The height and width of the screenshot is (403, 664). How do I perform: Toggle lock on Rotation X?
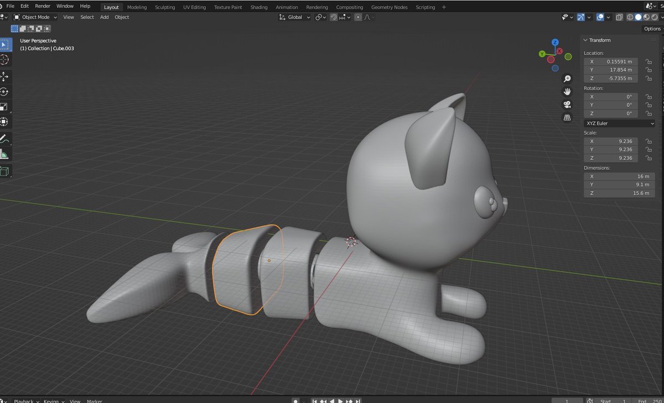point(649,97)
